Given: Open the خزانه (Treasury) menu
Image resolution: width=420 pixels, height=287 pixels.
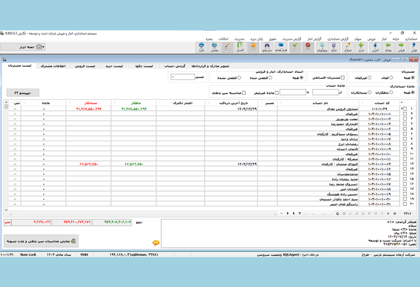Looking at the screenshot, I should (x=396, y=39).
